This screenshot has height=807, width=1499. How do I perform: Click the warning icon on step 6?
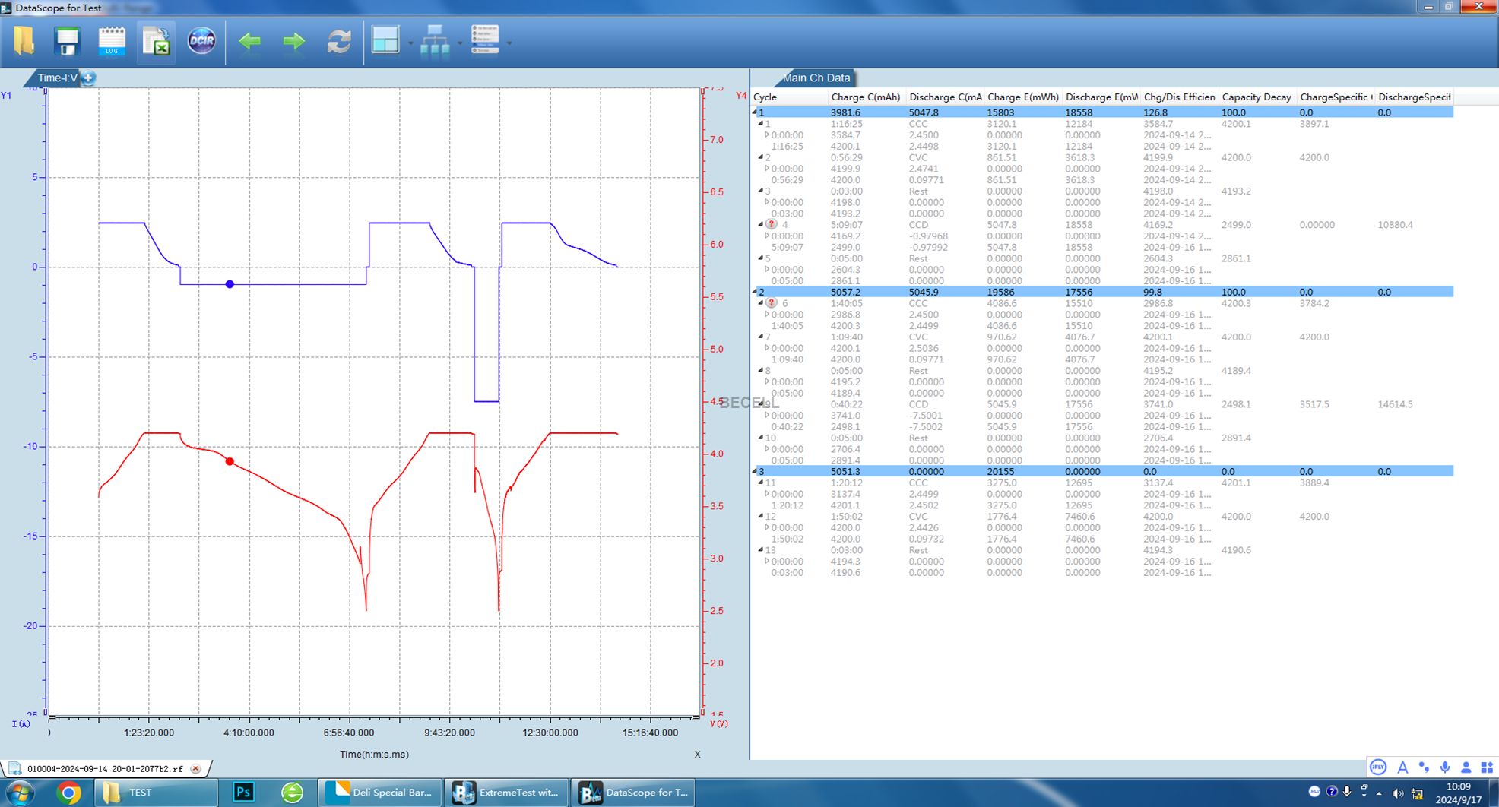coord(772,303)
